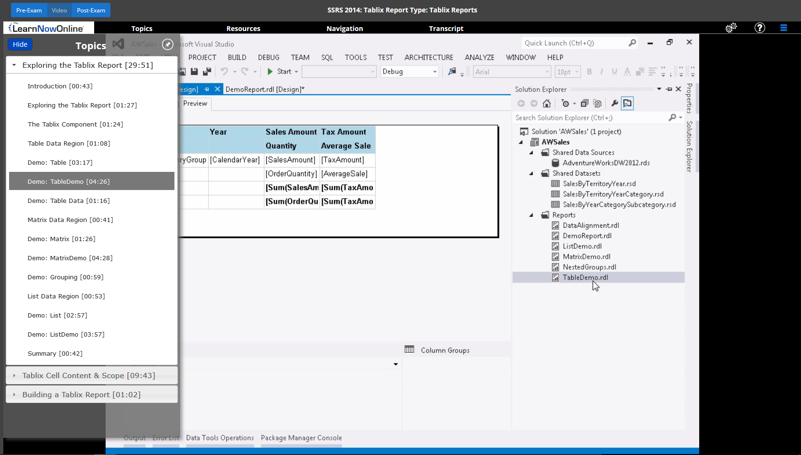Toggle pin on the open design tab

click(x=207, y=89)
